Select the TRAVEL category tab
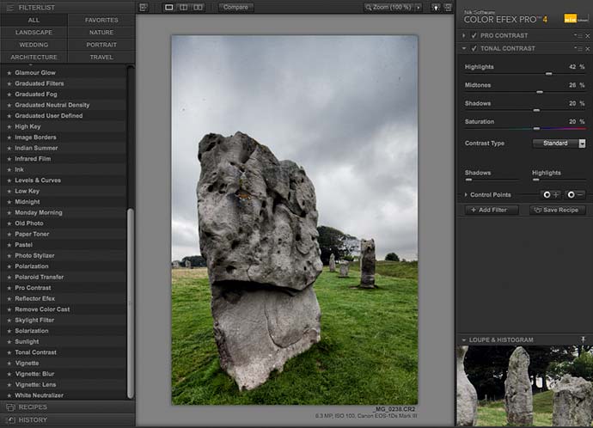This screenshot has height=428, width=593. pos(101,58)
